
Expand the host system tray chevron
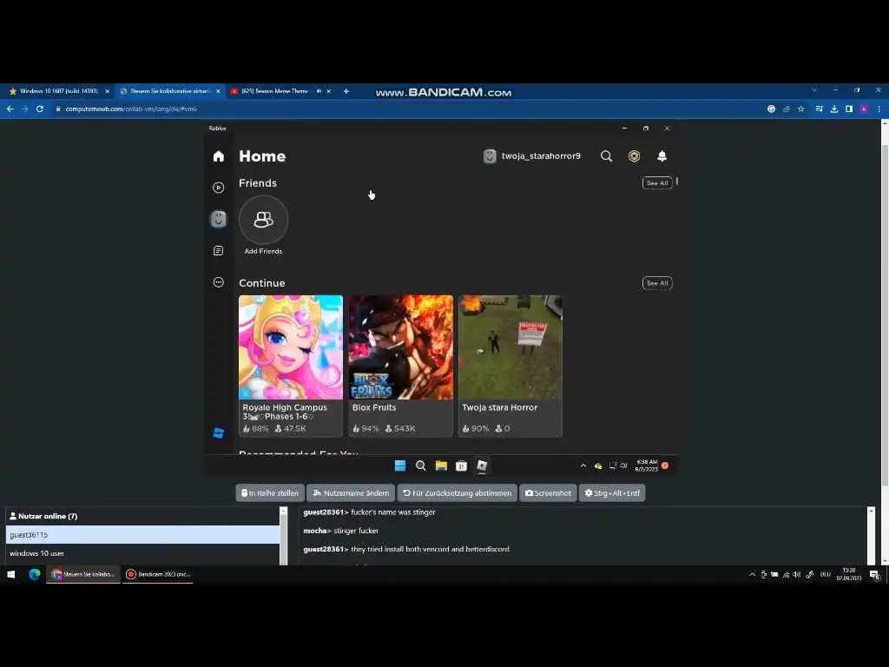753,575
